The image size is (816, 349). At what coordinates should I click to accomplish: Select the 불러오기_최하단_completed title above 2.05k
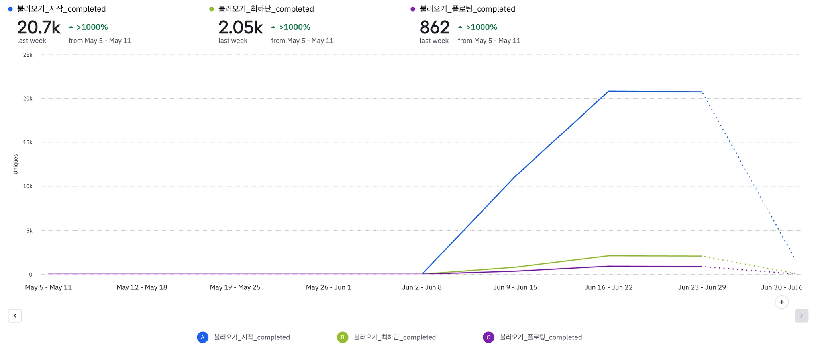266,9
